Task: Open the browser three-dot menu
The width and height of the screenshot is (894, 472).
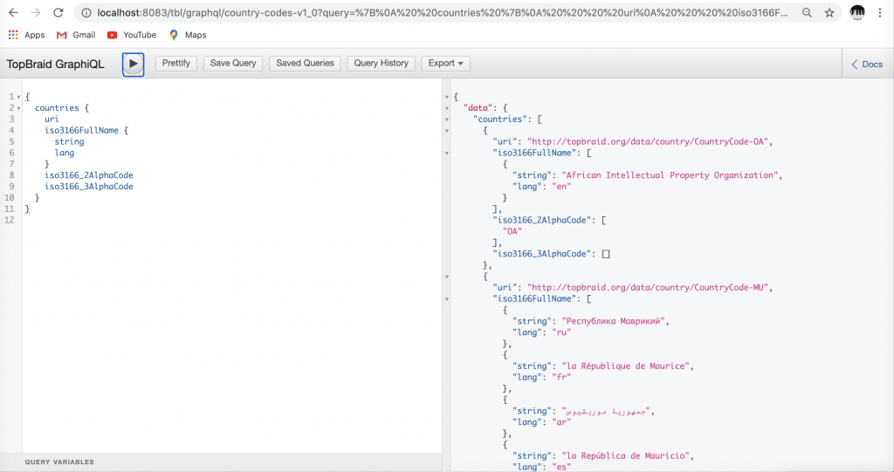Action: click(880, 12)
